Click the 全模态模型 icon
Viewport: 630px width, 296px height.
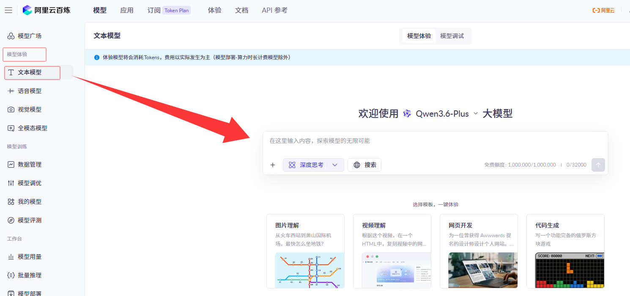[11, 128]
